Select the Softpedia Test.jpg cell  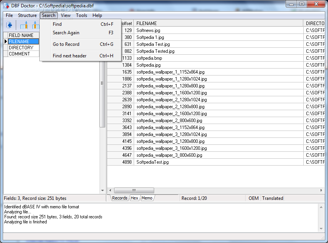(219, 44)
